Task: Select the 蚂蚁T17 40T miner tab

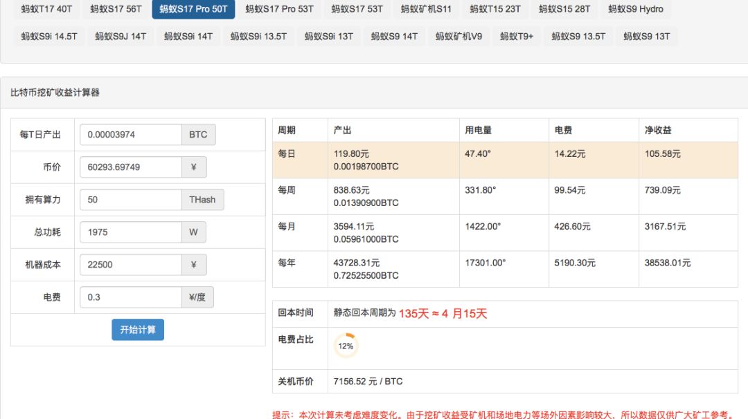Action: pos(47,9)
